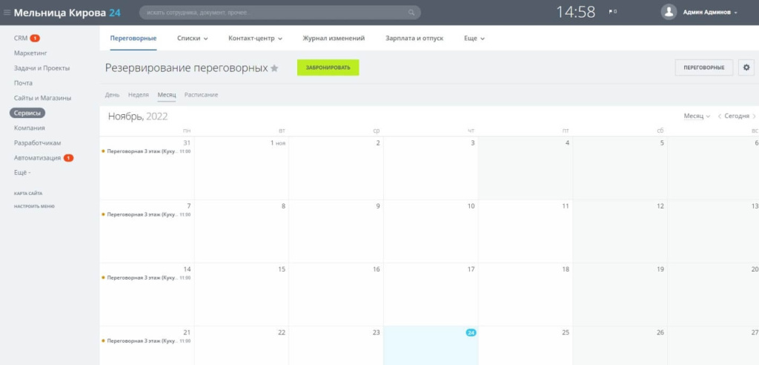This screenshot has width=759, height=365.
Task: Click the green ЗАБРОНИРОВАТЬ button
Action: tap(328, 68)
